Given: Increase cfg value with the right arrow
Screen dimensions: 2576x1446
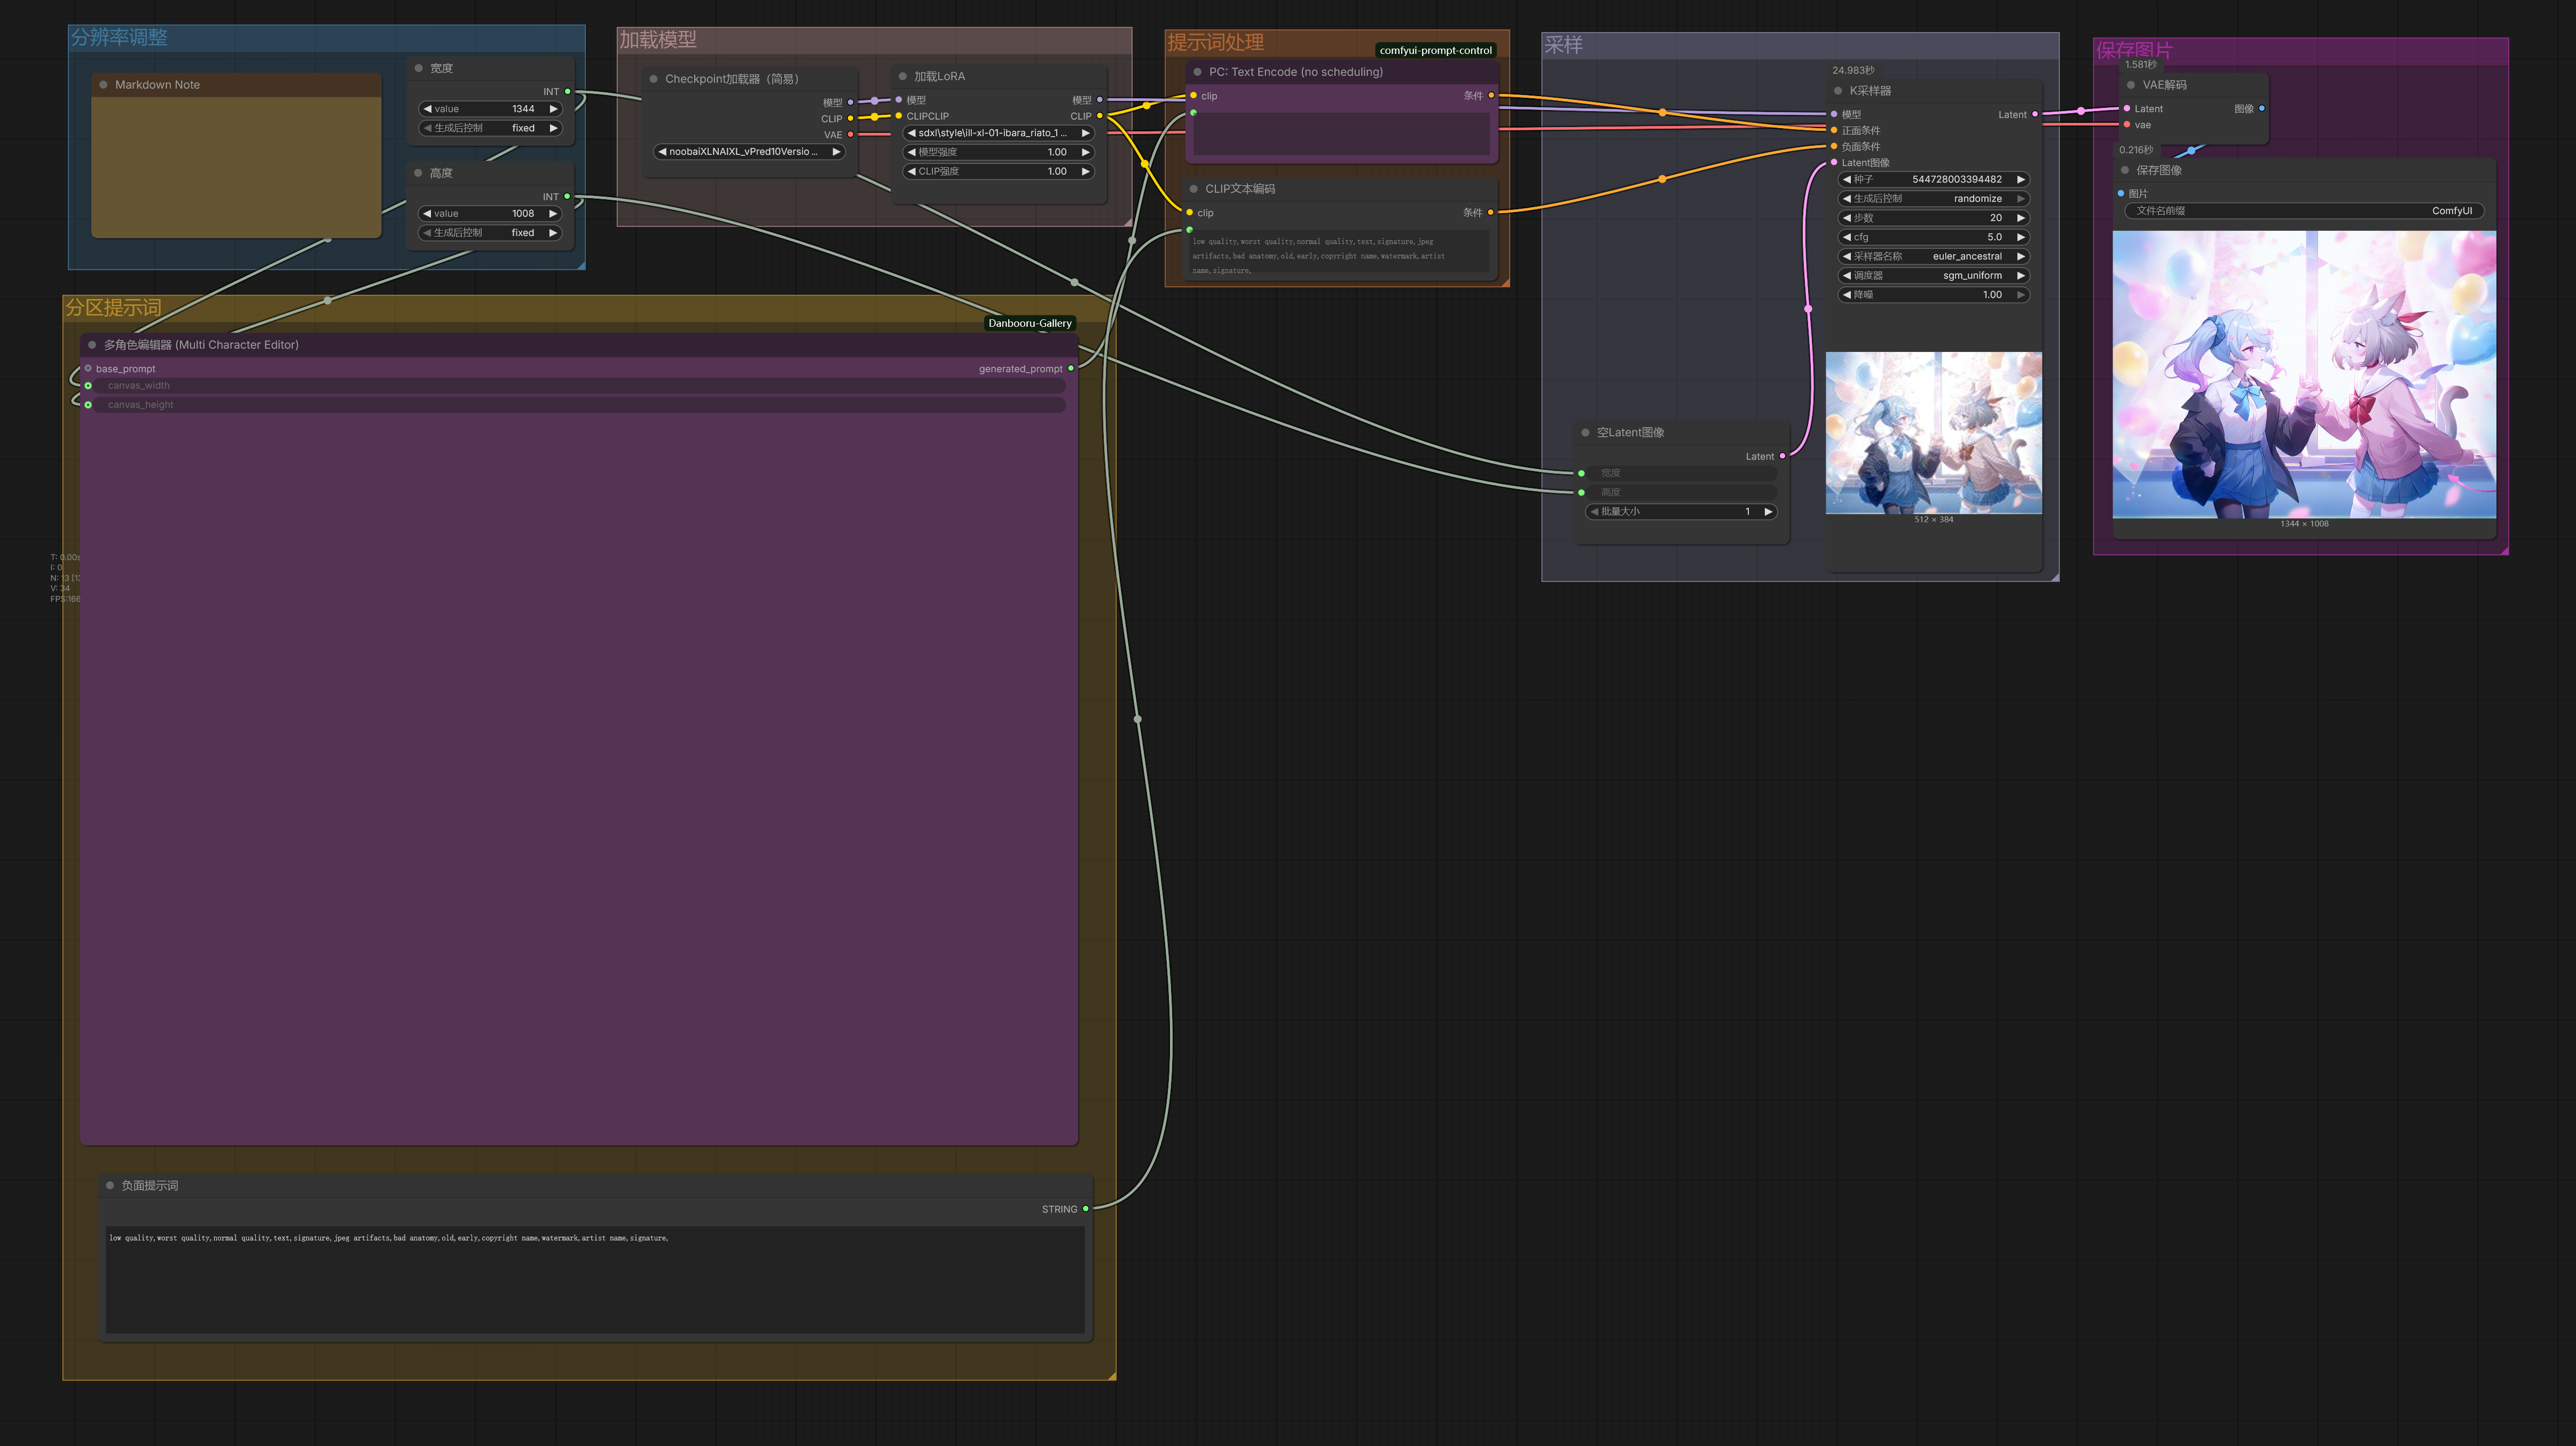Looking at the screenshot, I should pos(2021,237).
